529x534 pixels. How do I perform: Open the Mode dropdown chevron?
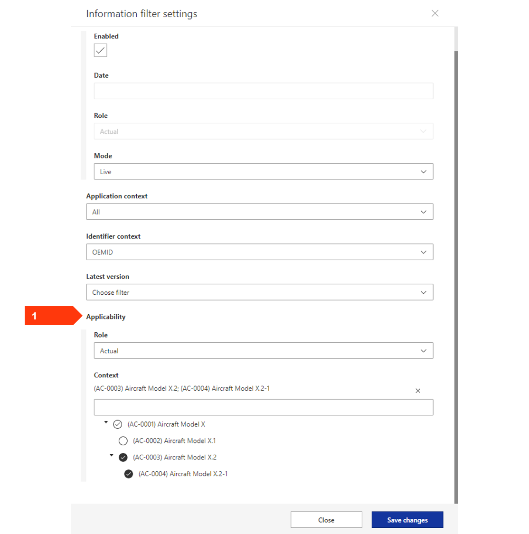423,171
